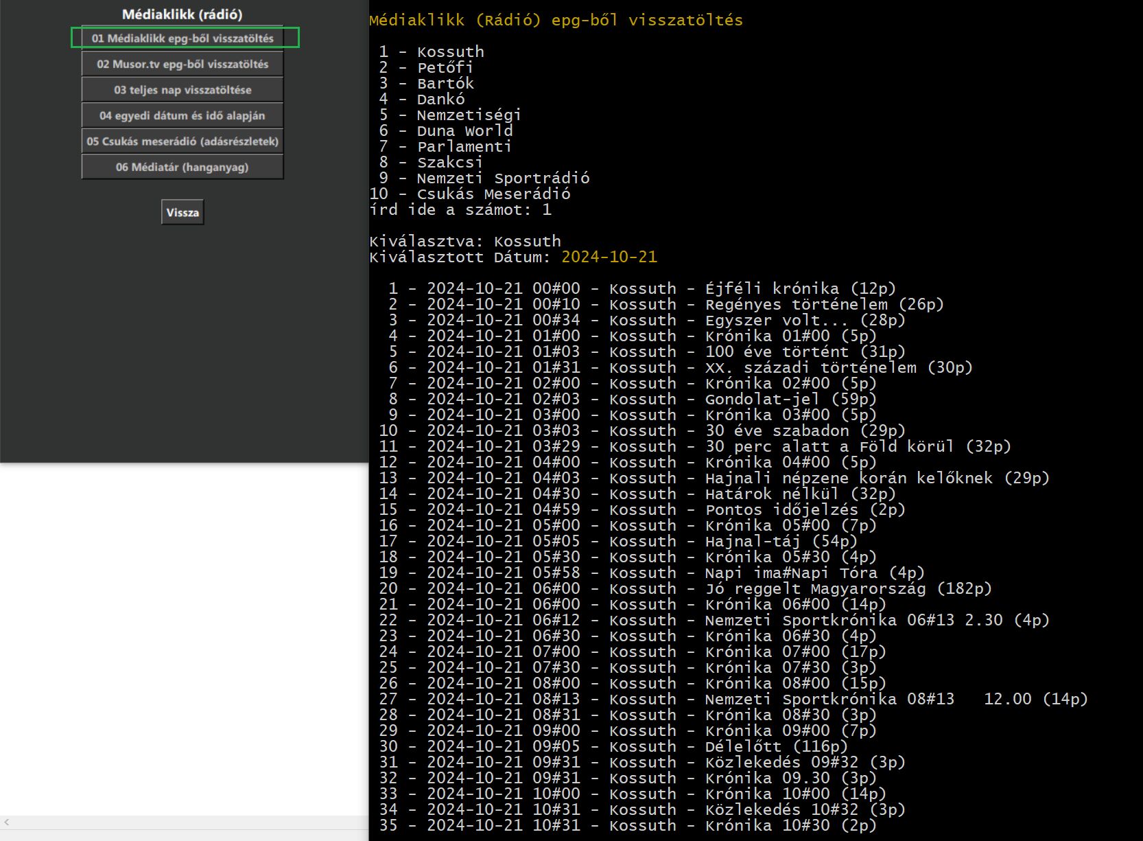1143x841 pixels.
Task: Select '03 teljes nap visszatöltése' button
Action: (x=182, y=90)
